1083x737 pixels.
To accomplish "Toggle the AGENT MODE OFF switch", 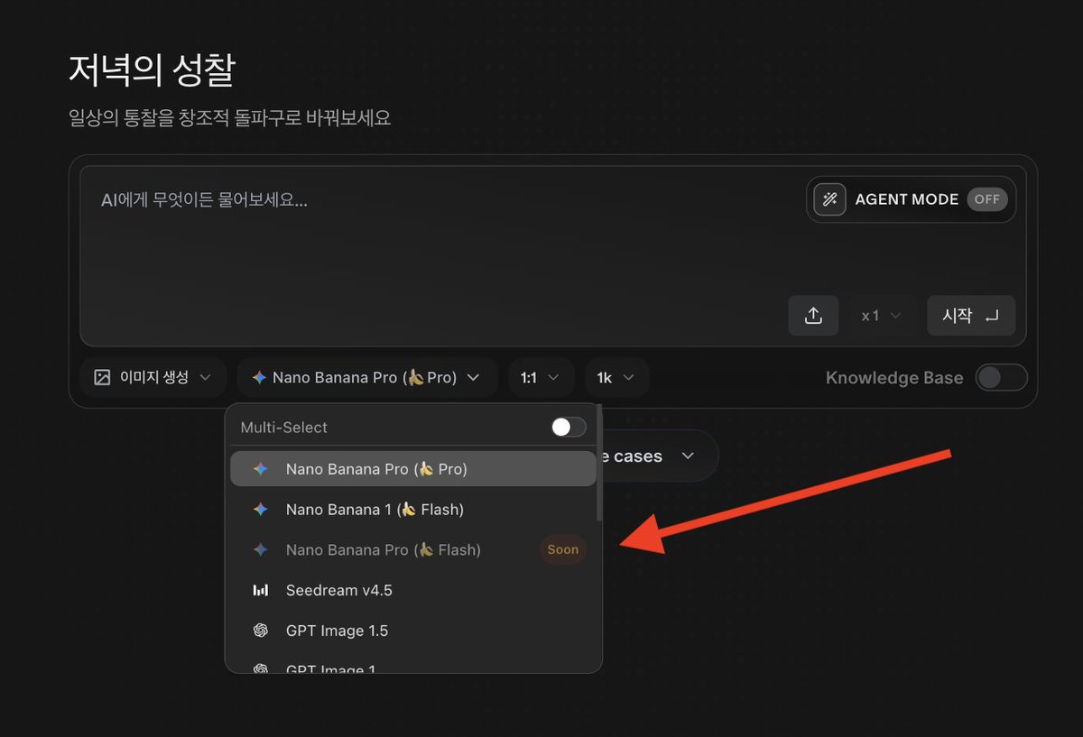I will (986, 199).
